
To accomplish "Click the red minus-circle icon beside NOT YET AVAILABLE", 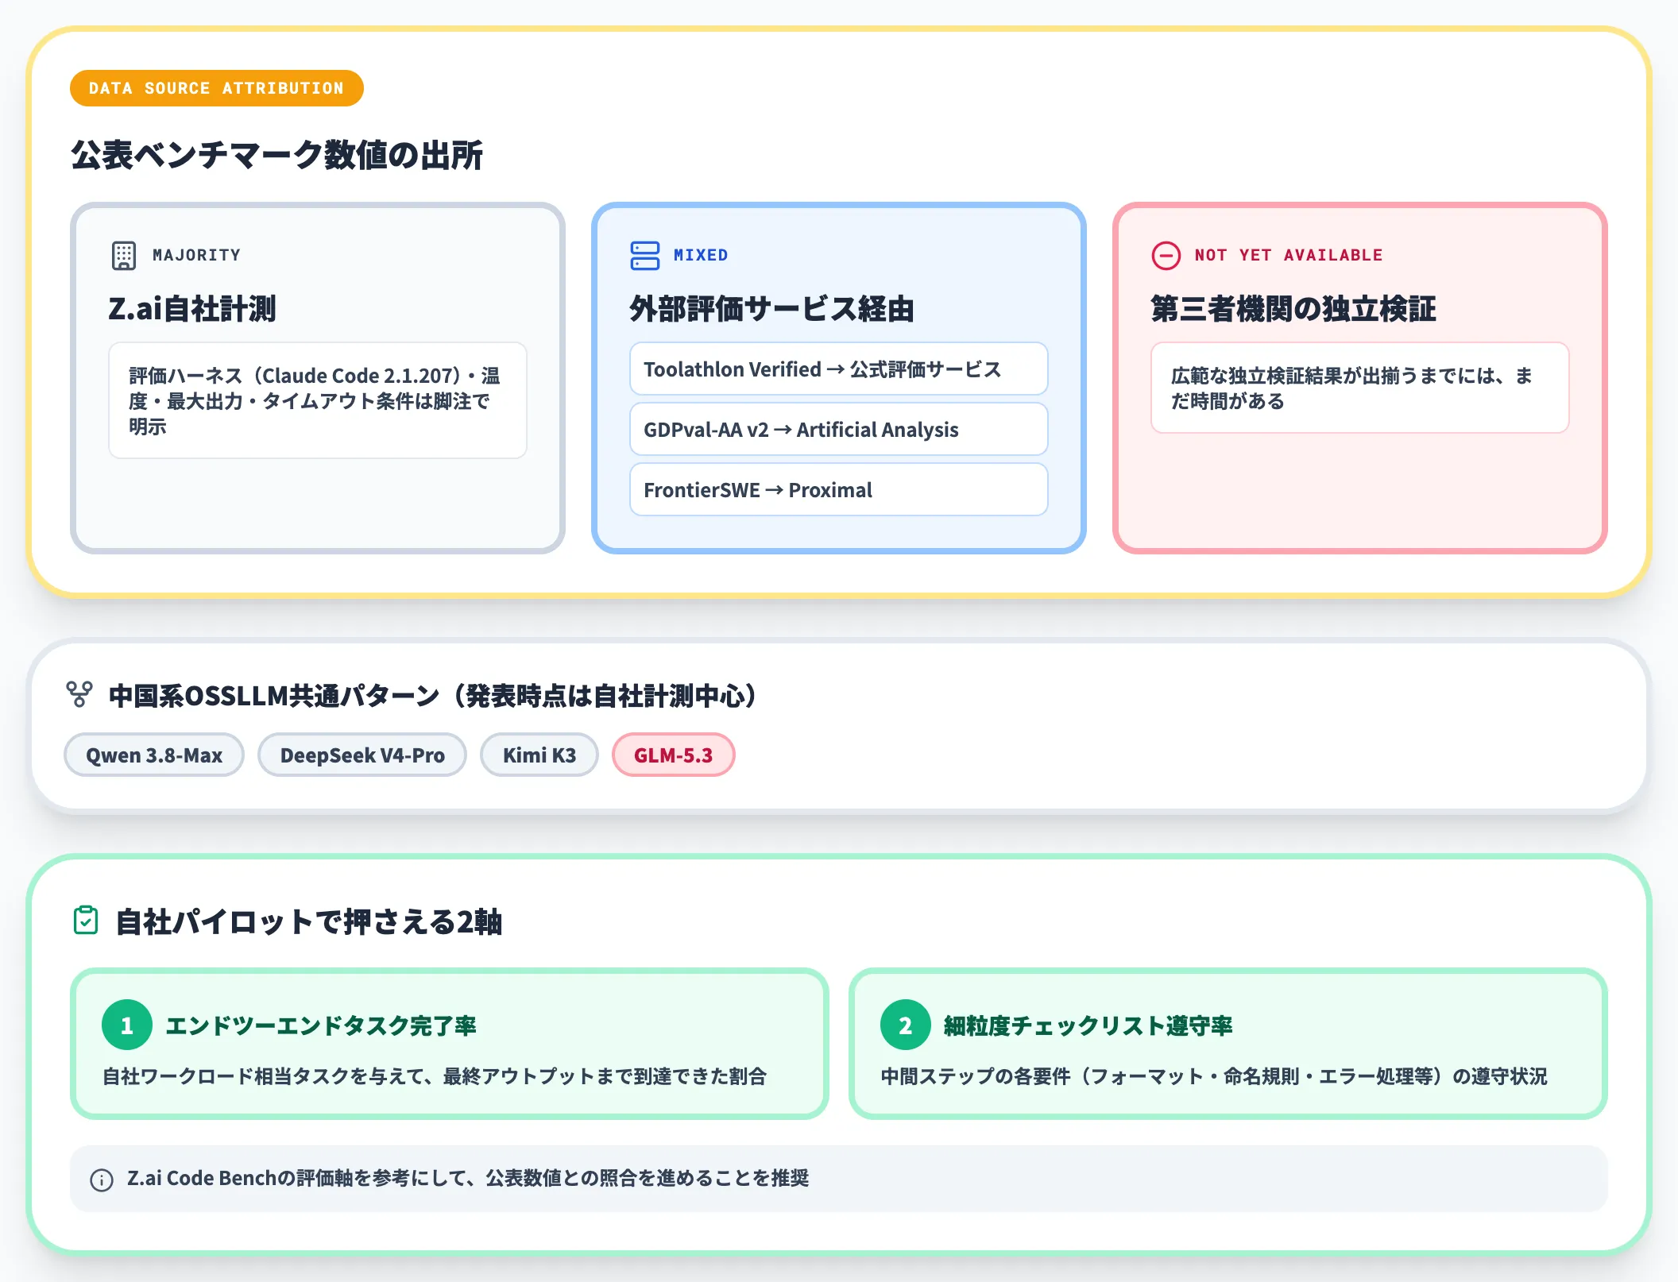I will pos(1166,256).
